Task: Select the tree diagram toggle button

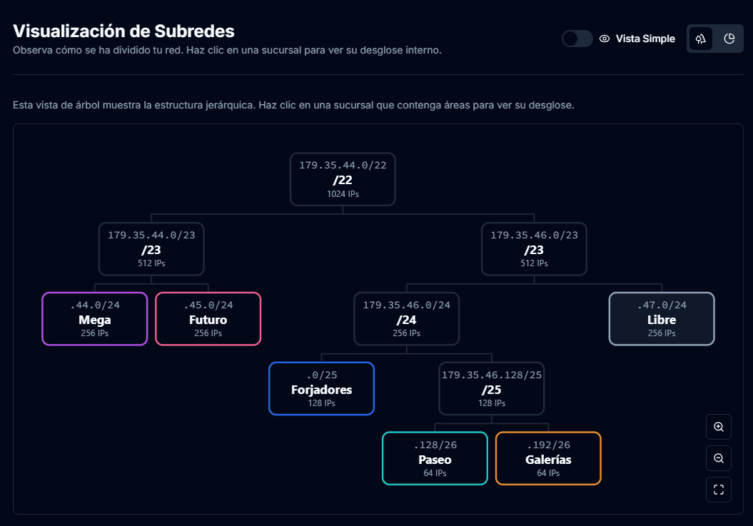Action: click(700, 39)
